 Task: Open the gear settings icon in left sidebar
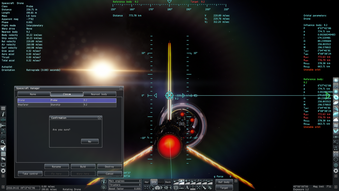[x=3, y=171]
